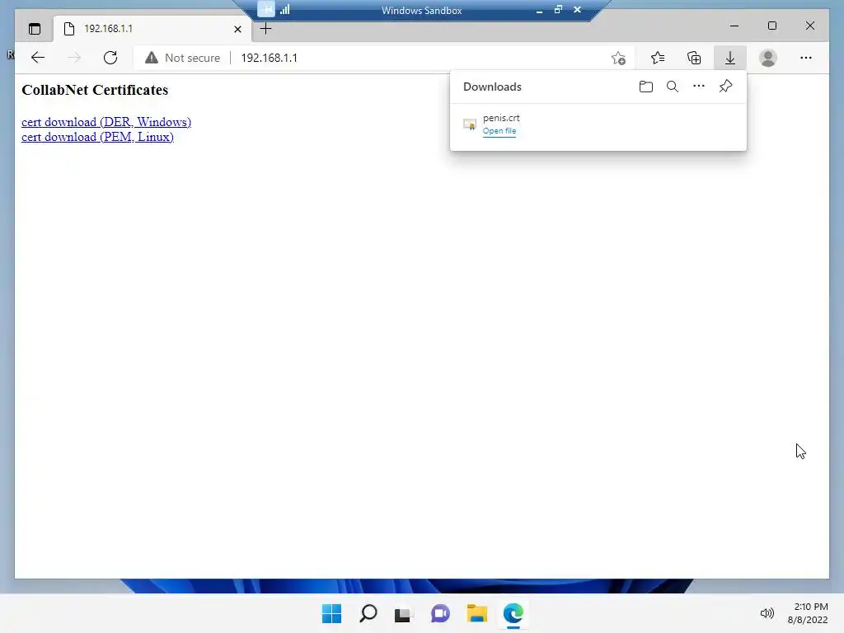
Task: Minimize the Edge browser window
Action: pos(734,26)
